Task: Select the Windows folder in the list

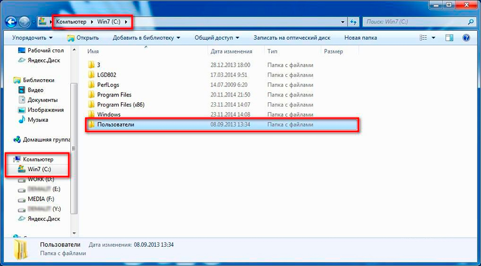Action: (109, 114)
